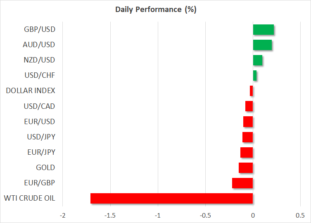
Task: Click the AUD/USD green bar
Action: click(x=262, y=45)
